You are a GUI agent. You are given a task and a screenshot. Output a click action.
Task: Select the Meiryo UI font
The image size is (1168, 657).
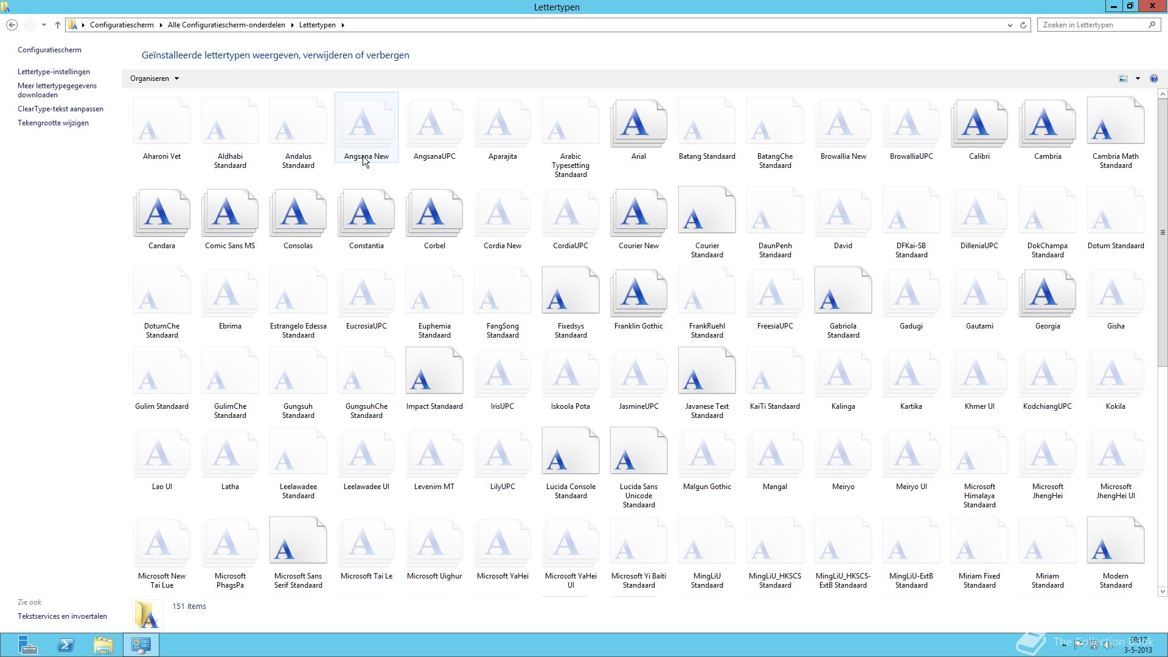(x=911, y=459)
